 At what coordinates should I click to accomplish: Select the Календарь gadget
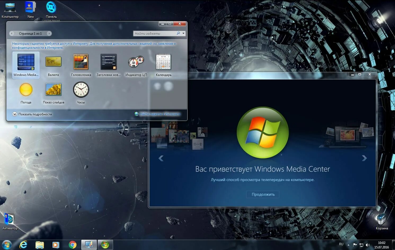163,65
